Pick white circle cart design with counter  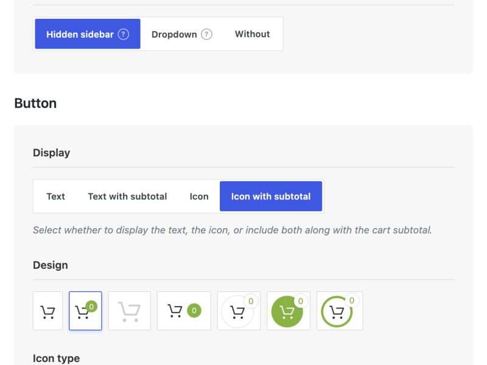[x=239, y=311]
